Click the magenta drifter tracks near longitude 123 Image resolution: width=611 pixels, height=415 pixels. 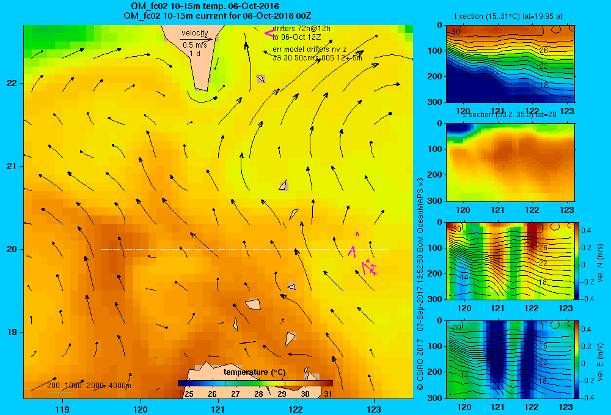tap(363, 254)
